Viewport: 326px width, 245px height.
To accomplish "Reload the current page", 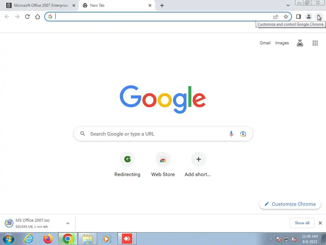I will [x=27, y=17].
